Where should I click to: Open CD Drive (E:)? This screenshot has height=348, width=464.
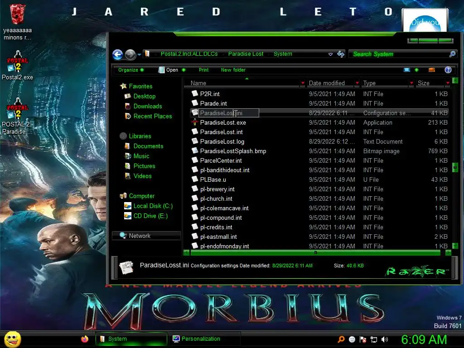(150, 216)
